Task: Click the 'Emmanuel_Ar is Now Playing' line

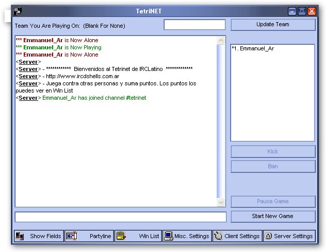Action: 59,47
